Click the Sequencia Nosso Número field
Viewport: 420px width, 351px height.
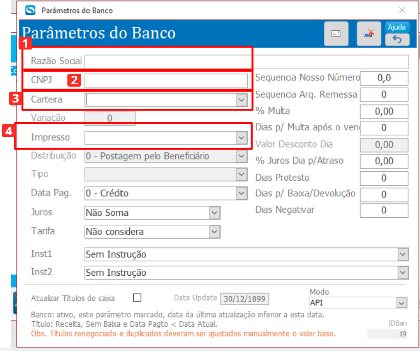(x=384, y=78)
